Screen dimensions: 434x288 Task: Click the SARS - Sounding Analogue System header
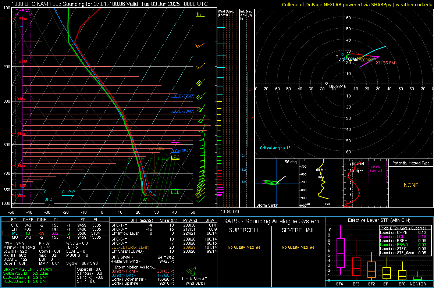point(271,221)
